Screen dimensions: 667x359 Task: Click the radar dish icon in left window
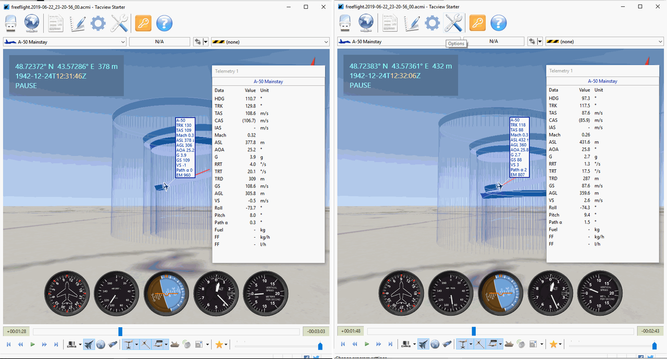[188, 344]
